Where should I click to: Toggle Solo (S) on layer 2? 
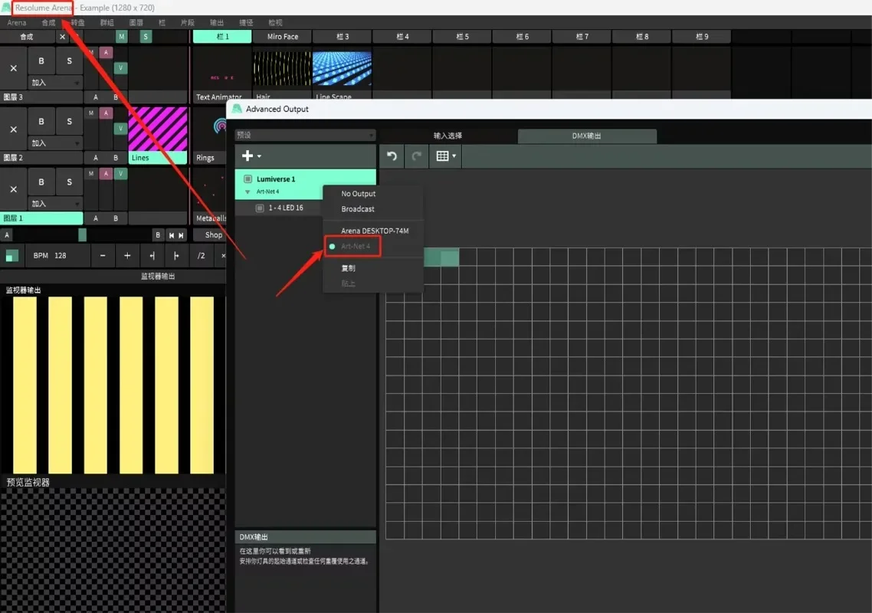[69, 122]
